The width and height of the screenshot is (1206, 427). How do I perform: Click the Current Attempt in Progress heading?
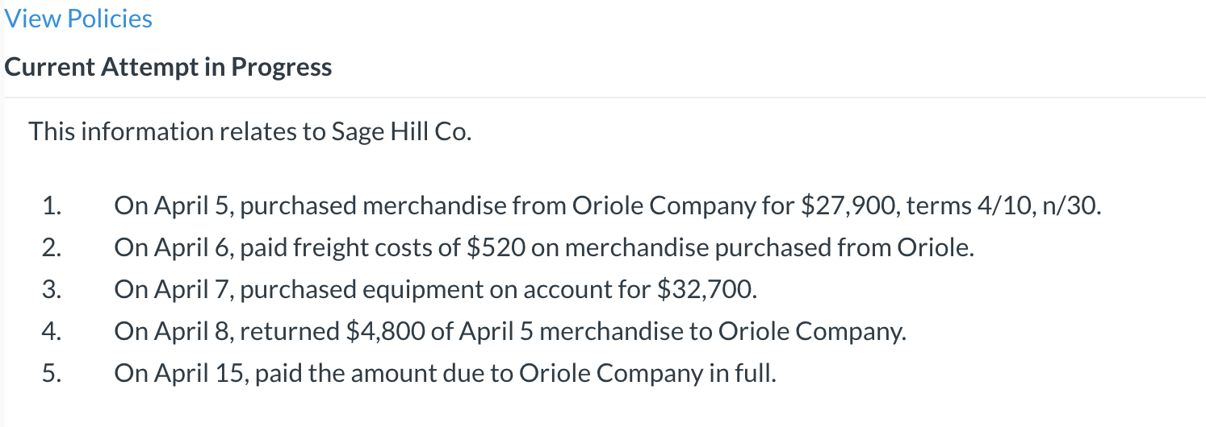point(168,67)
